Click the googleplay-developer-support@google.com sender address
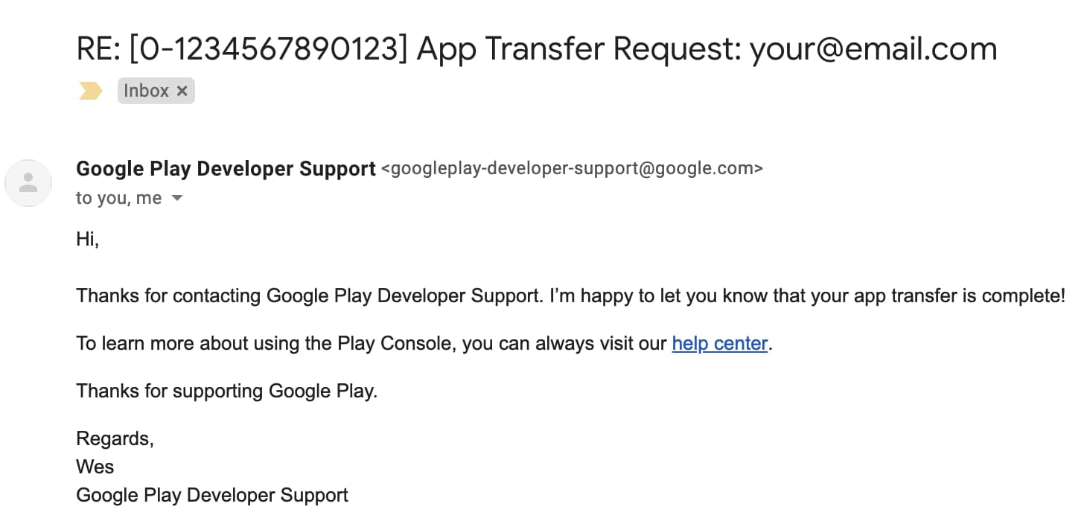The image size is (1087, 518). (572, 169)
